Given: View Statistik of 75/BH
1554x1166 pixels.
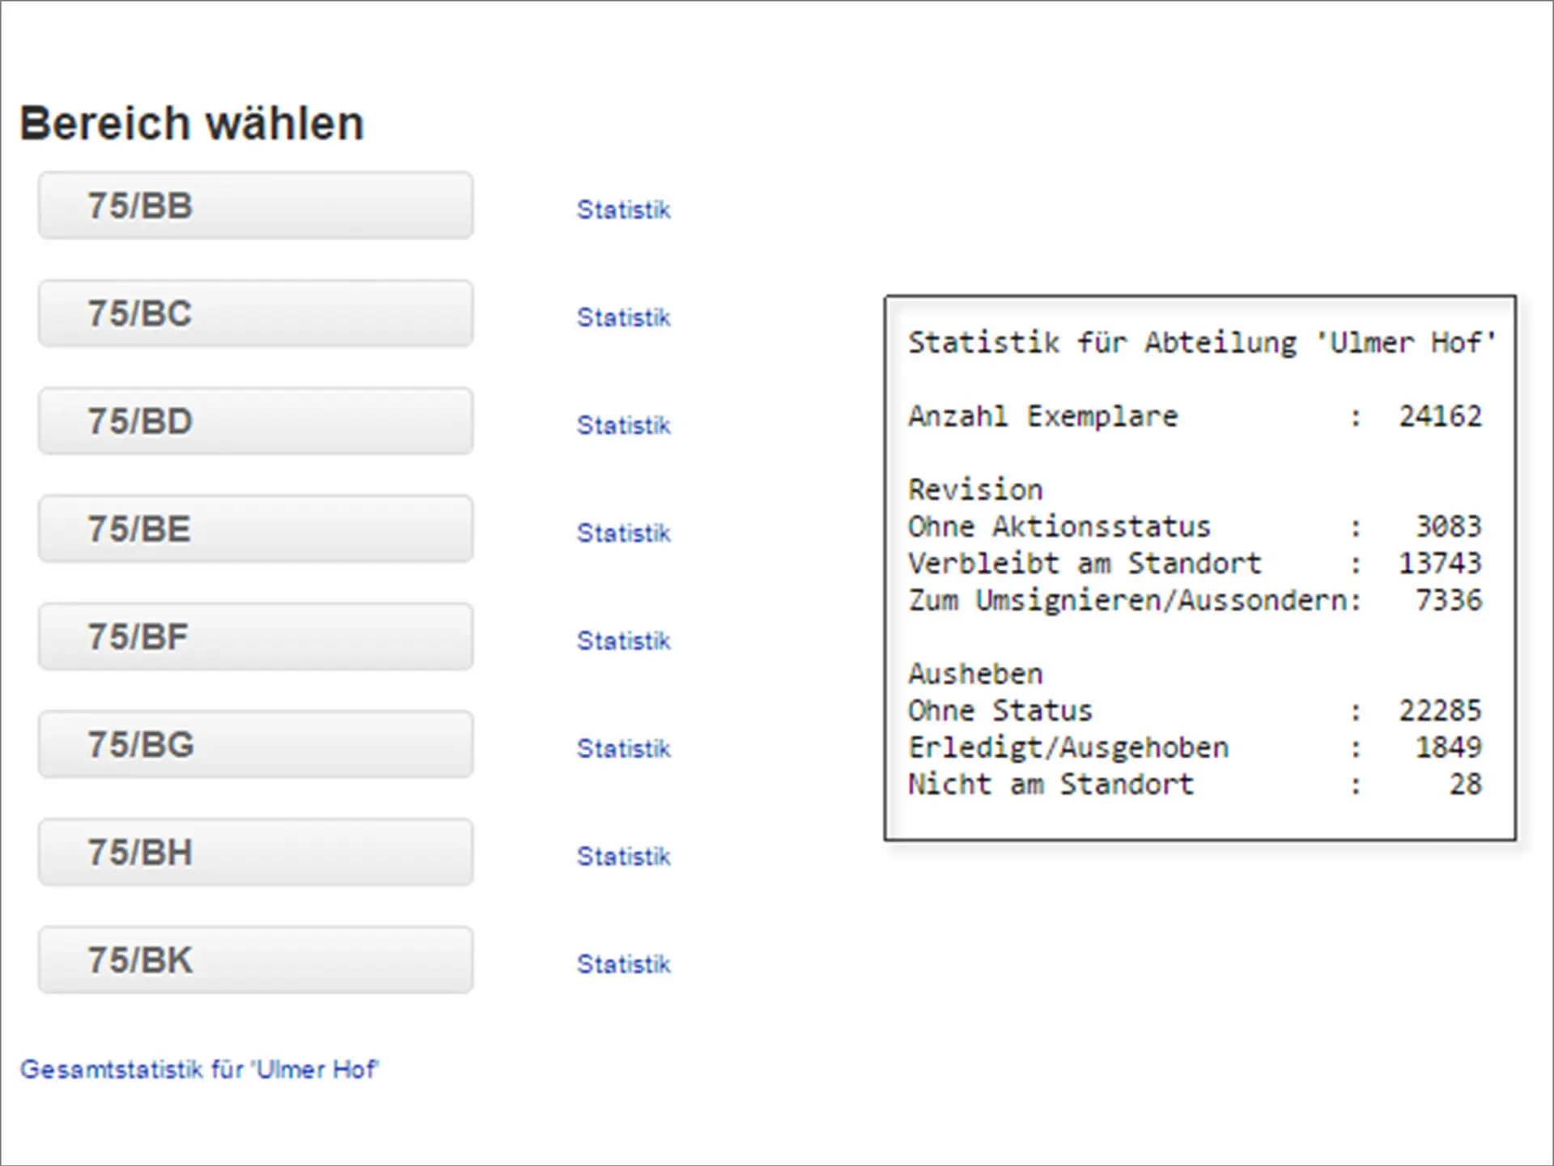Looking at the screenshot, I should click(x=623, y=856).
